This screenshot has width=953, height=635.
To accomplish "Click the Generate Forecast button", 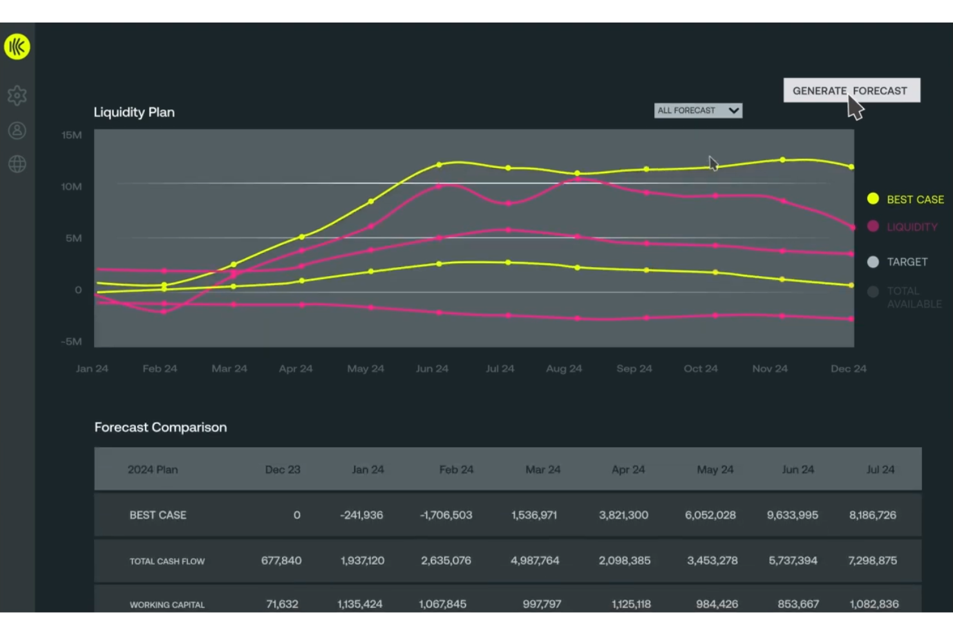I will (x=851, y=91).
